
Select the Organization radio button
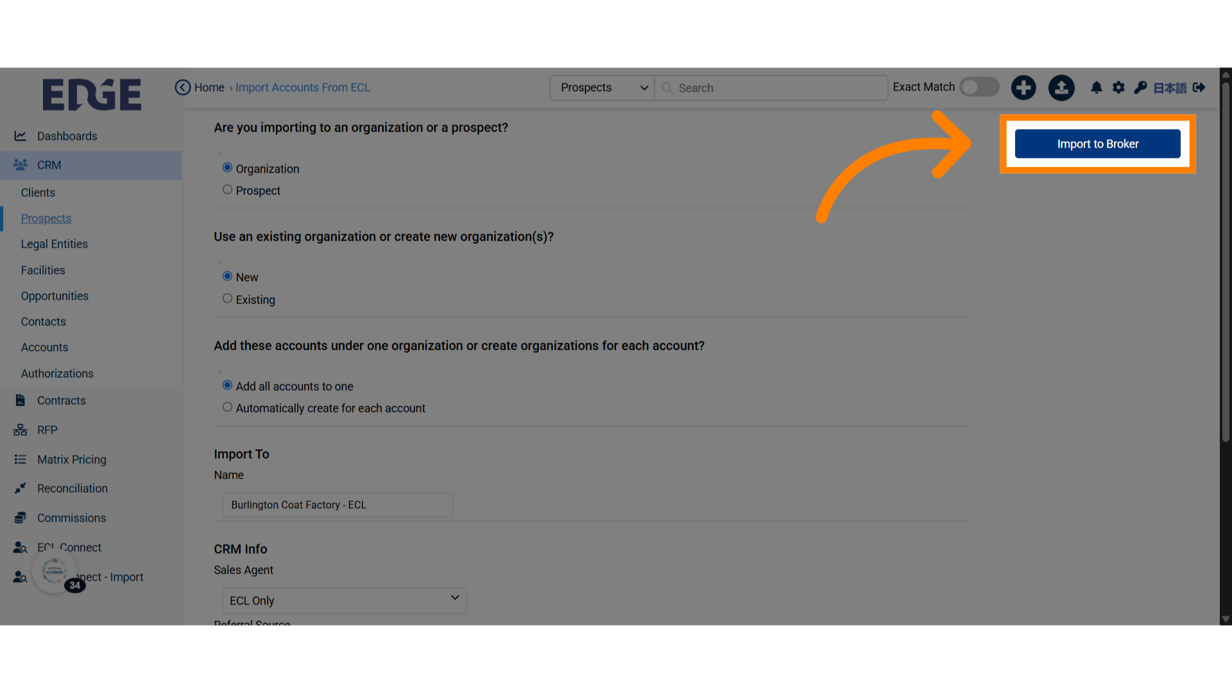pos(227,167)
